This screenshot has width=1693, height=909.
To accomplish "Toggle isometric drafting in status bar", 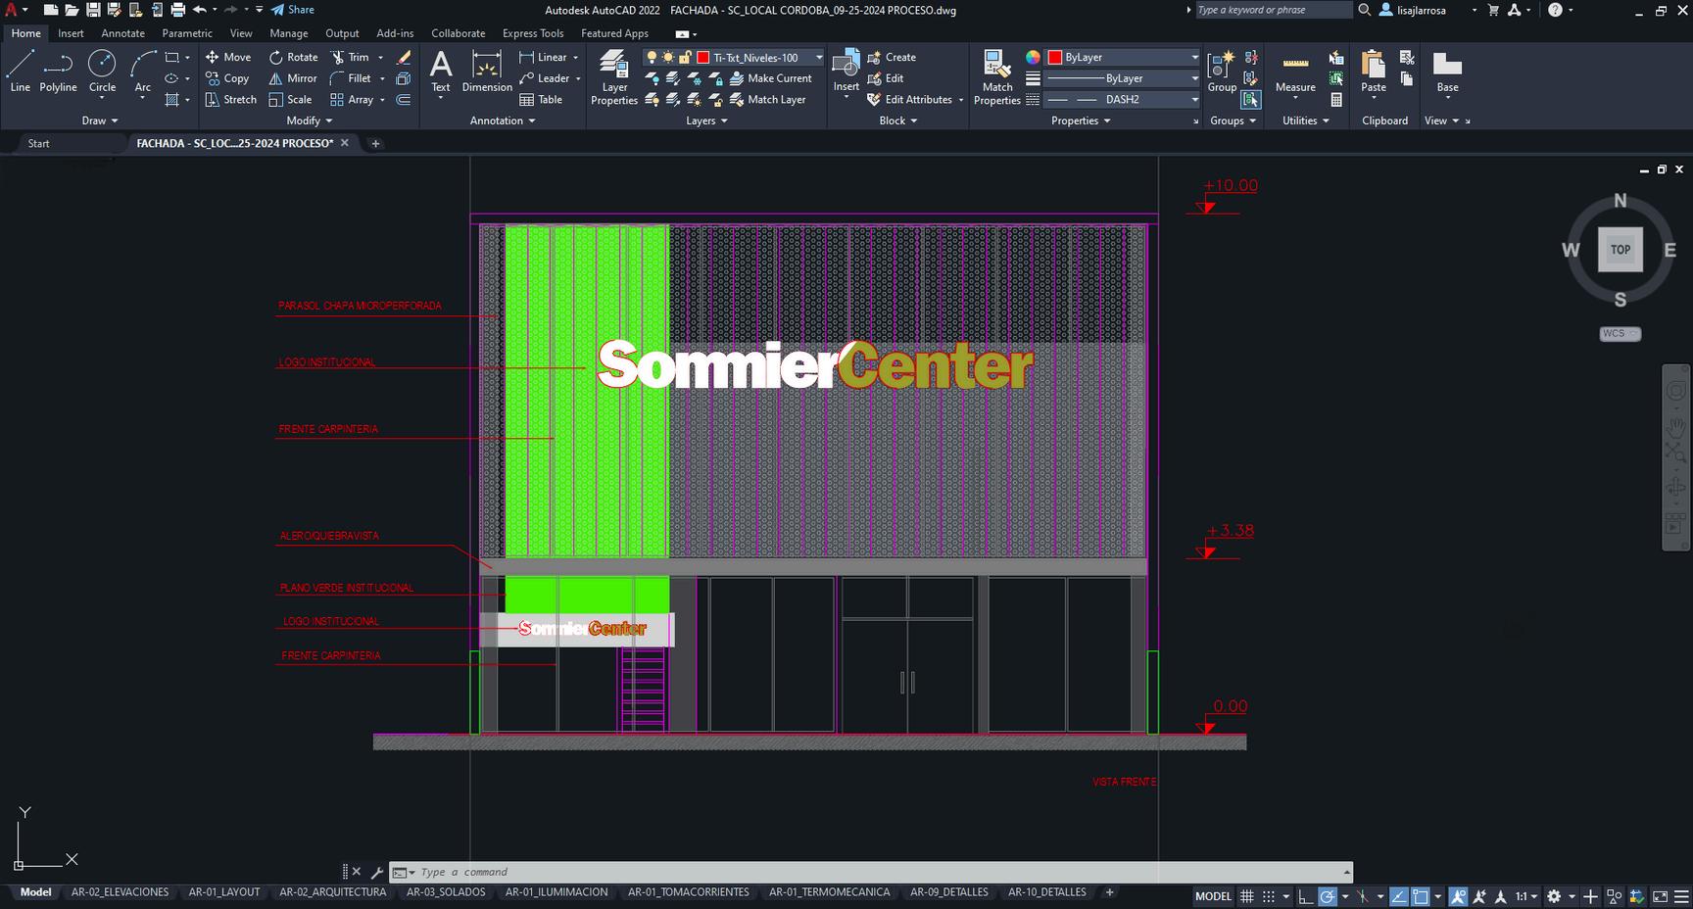I will pyautogui.click(x=1363, y=896).
